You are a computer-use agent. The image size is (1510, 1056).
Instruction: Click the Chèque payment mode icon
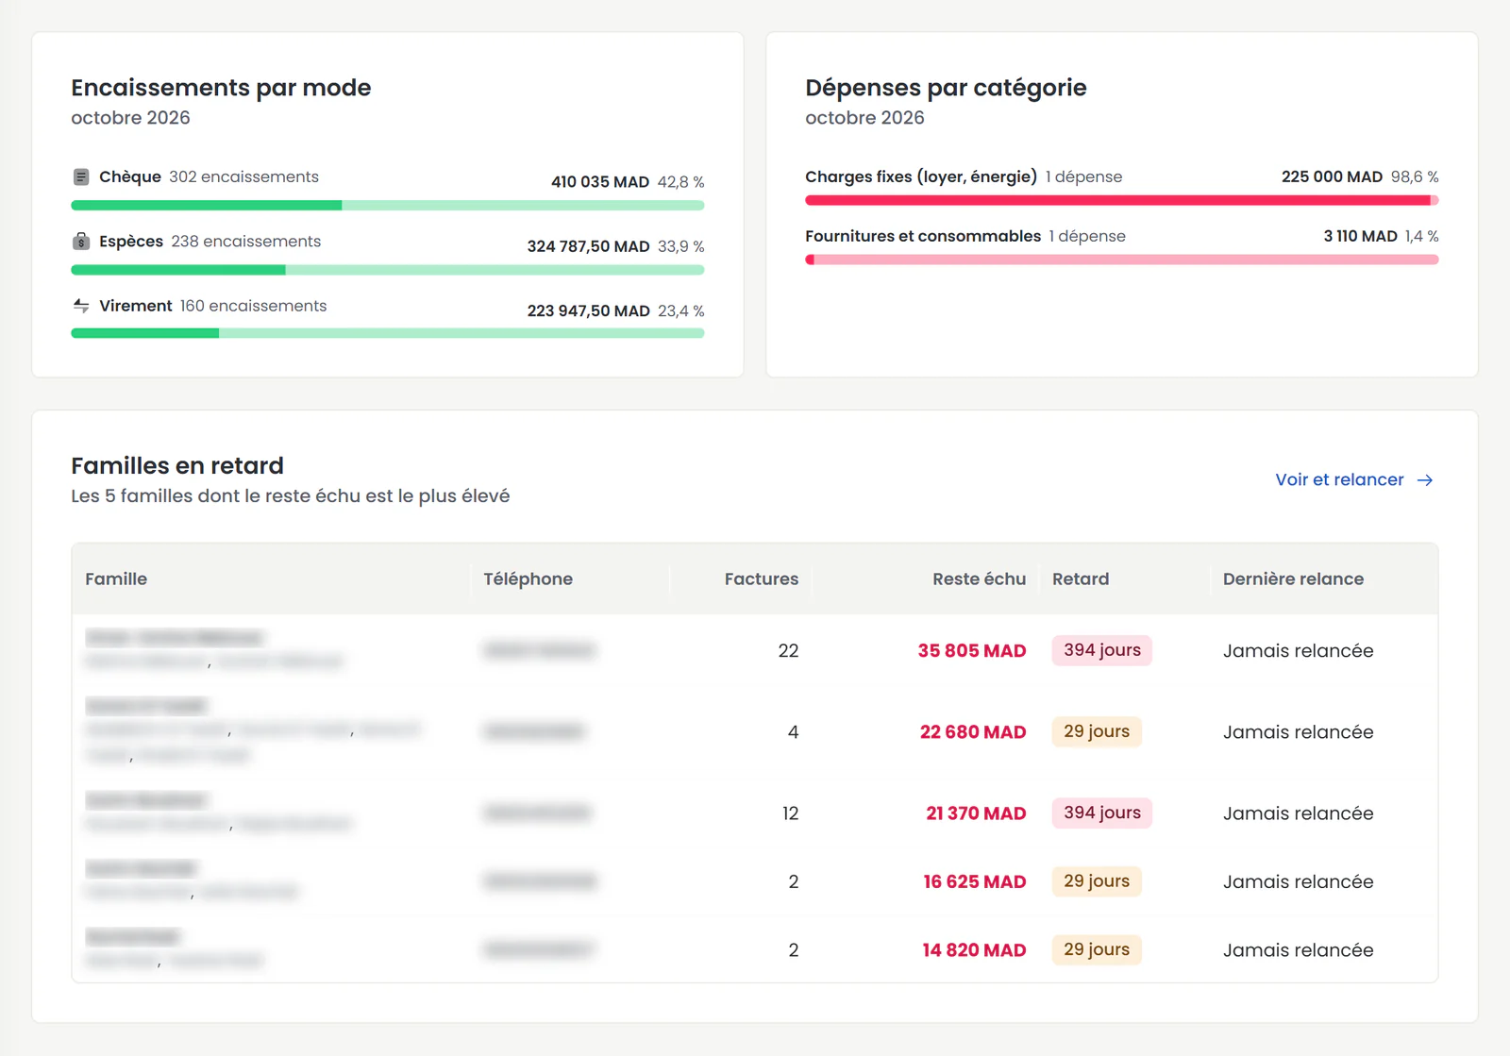(x=81, y=176)
